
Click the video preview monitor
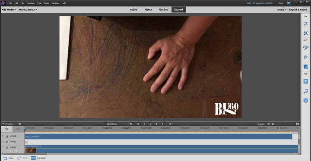(151, 67)
